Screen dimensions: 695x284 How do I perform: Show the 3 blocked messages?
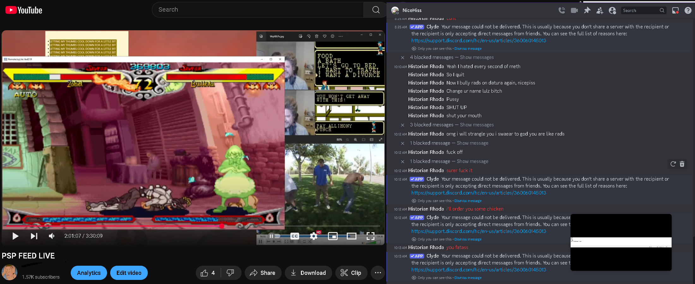pos(477,125)
